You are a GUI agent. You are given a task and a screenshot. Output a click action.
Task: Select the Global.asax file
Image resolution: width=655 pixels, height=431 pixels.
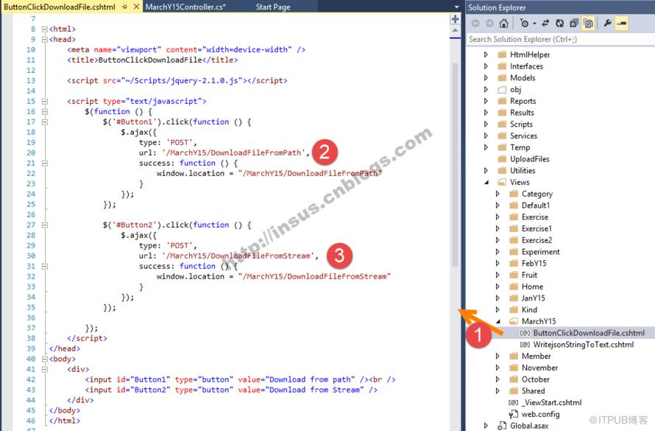(x=529, y=426)
